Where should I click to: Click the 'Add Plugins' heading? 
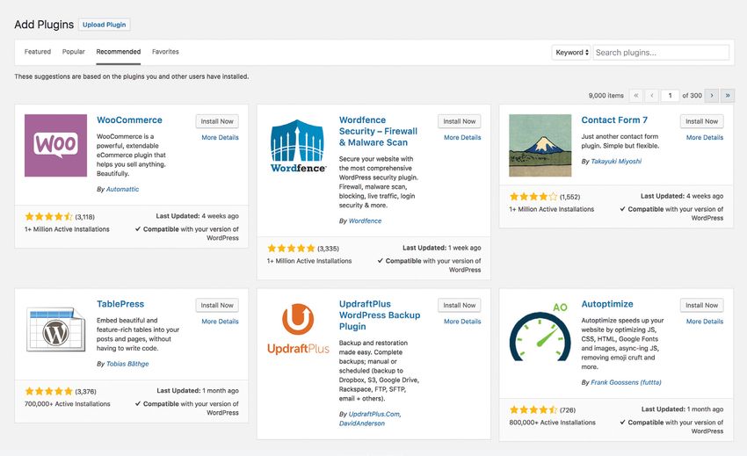pos(44,25)
